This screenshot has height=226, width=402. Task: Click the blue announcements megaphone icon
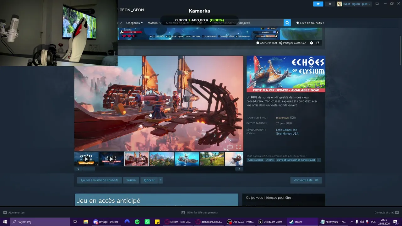(318, 4)
